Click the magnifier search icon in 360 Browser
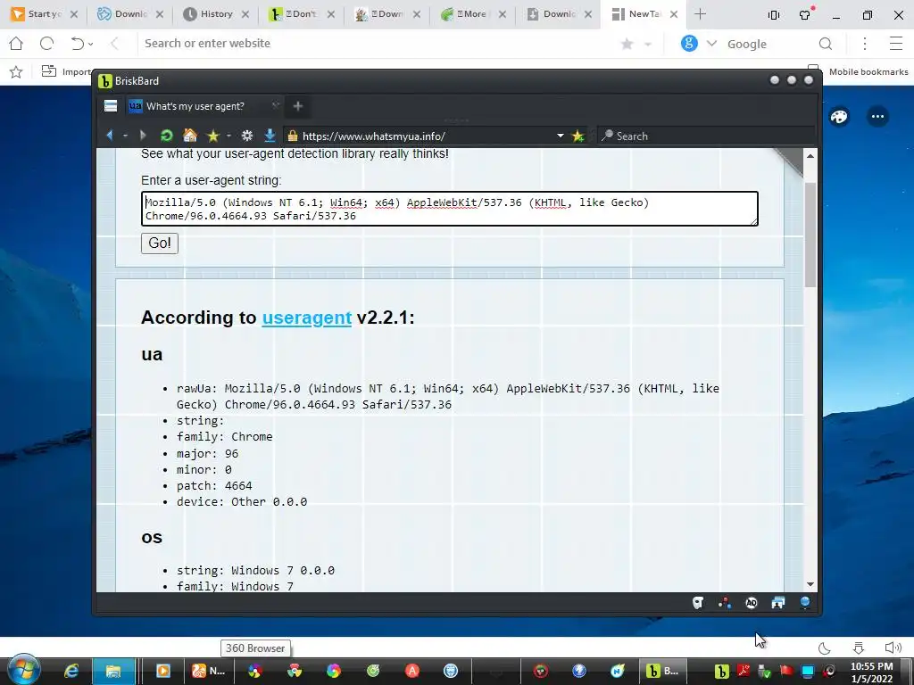Viewport: 914px width, 685px height. (826, 44)
